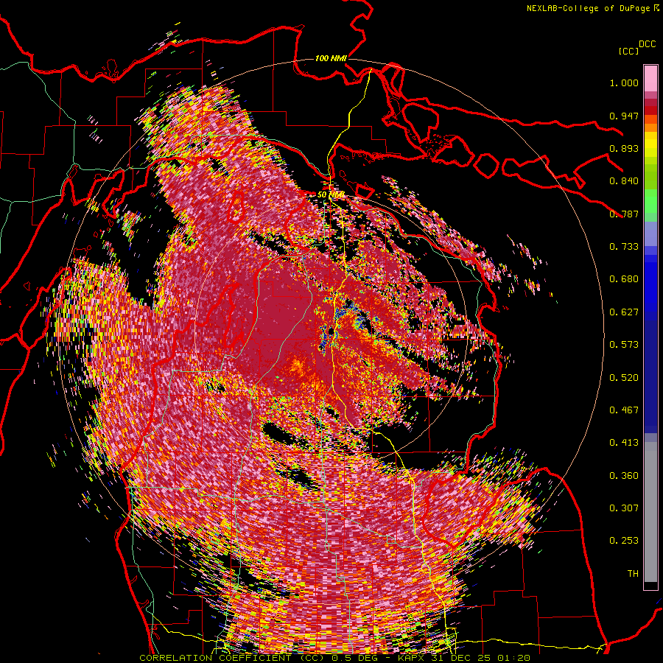Click the Correlation Coefficient KAPX product caption
This screenshot has width=663, height=663.
pos(334,658)
